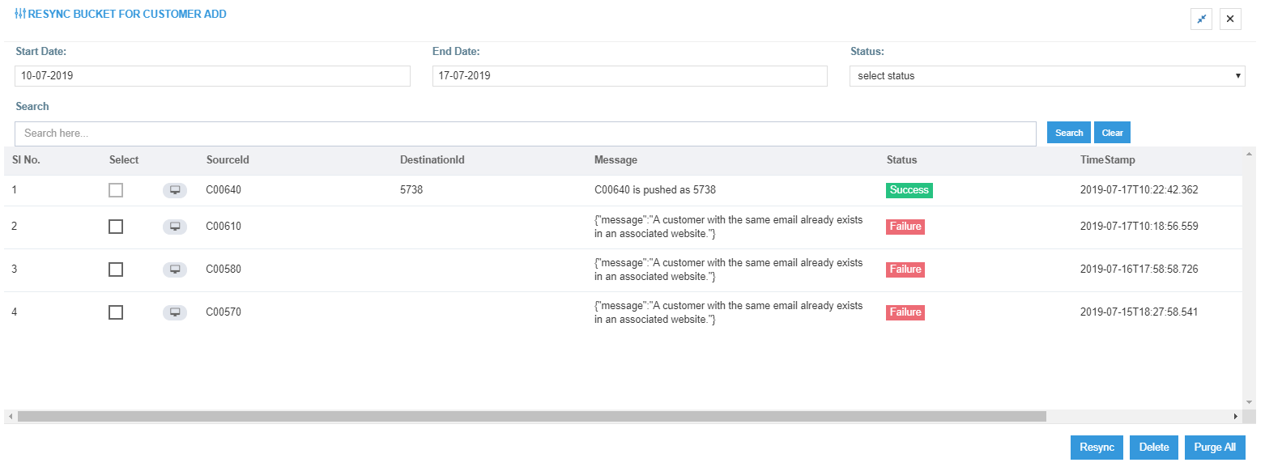This screenshot has height=471, width=1265.
Task: Expand the dialog using the resize arrows icon
Action: coord(1202,18)
